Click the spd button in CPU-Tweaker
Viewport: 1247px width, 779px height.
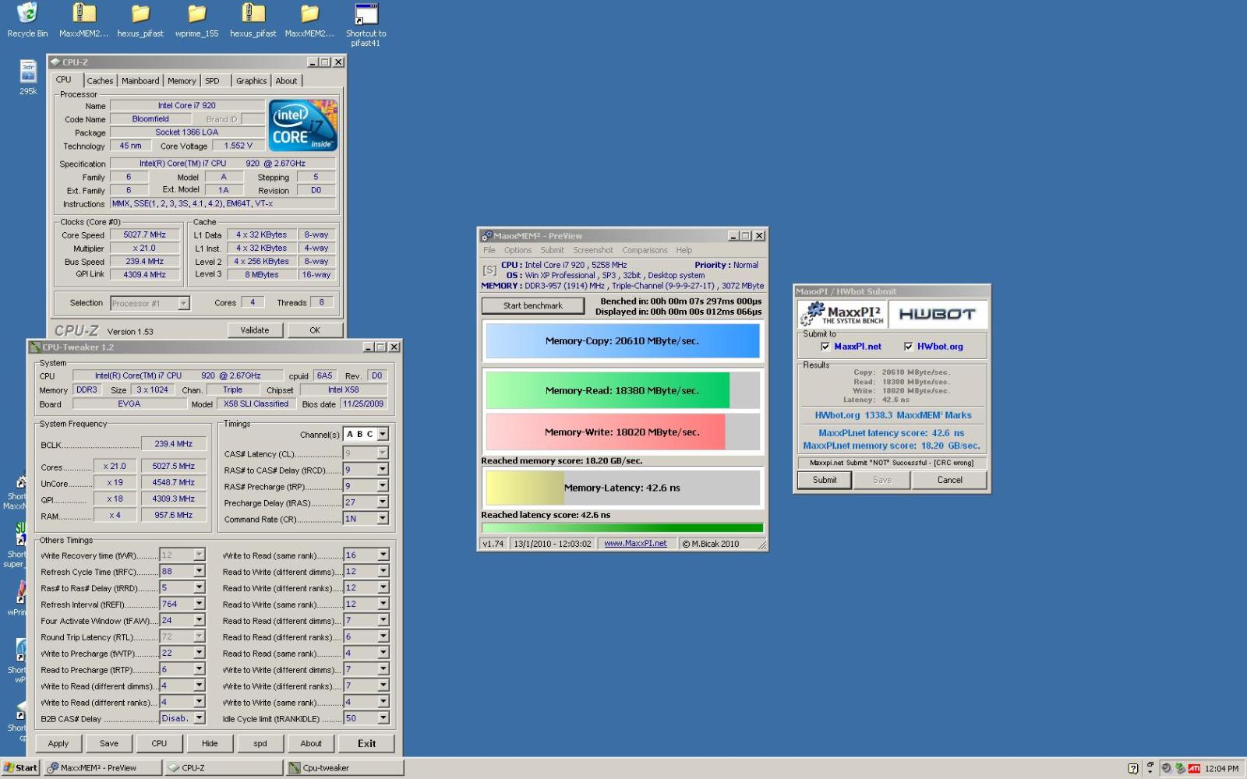260,743
